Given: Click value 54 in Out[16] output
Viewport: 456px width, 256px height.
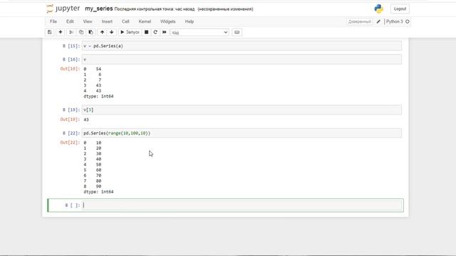Looking at the screenshot, I should [98, 69].
